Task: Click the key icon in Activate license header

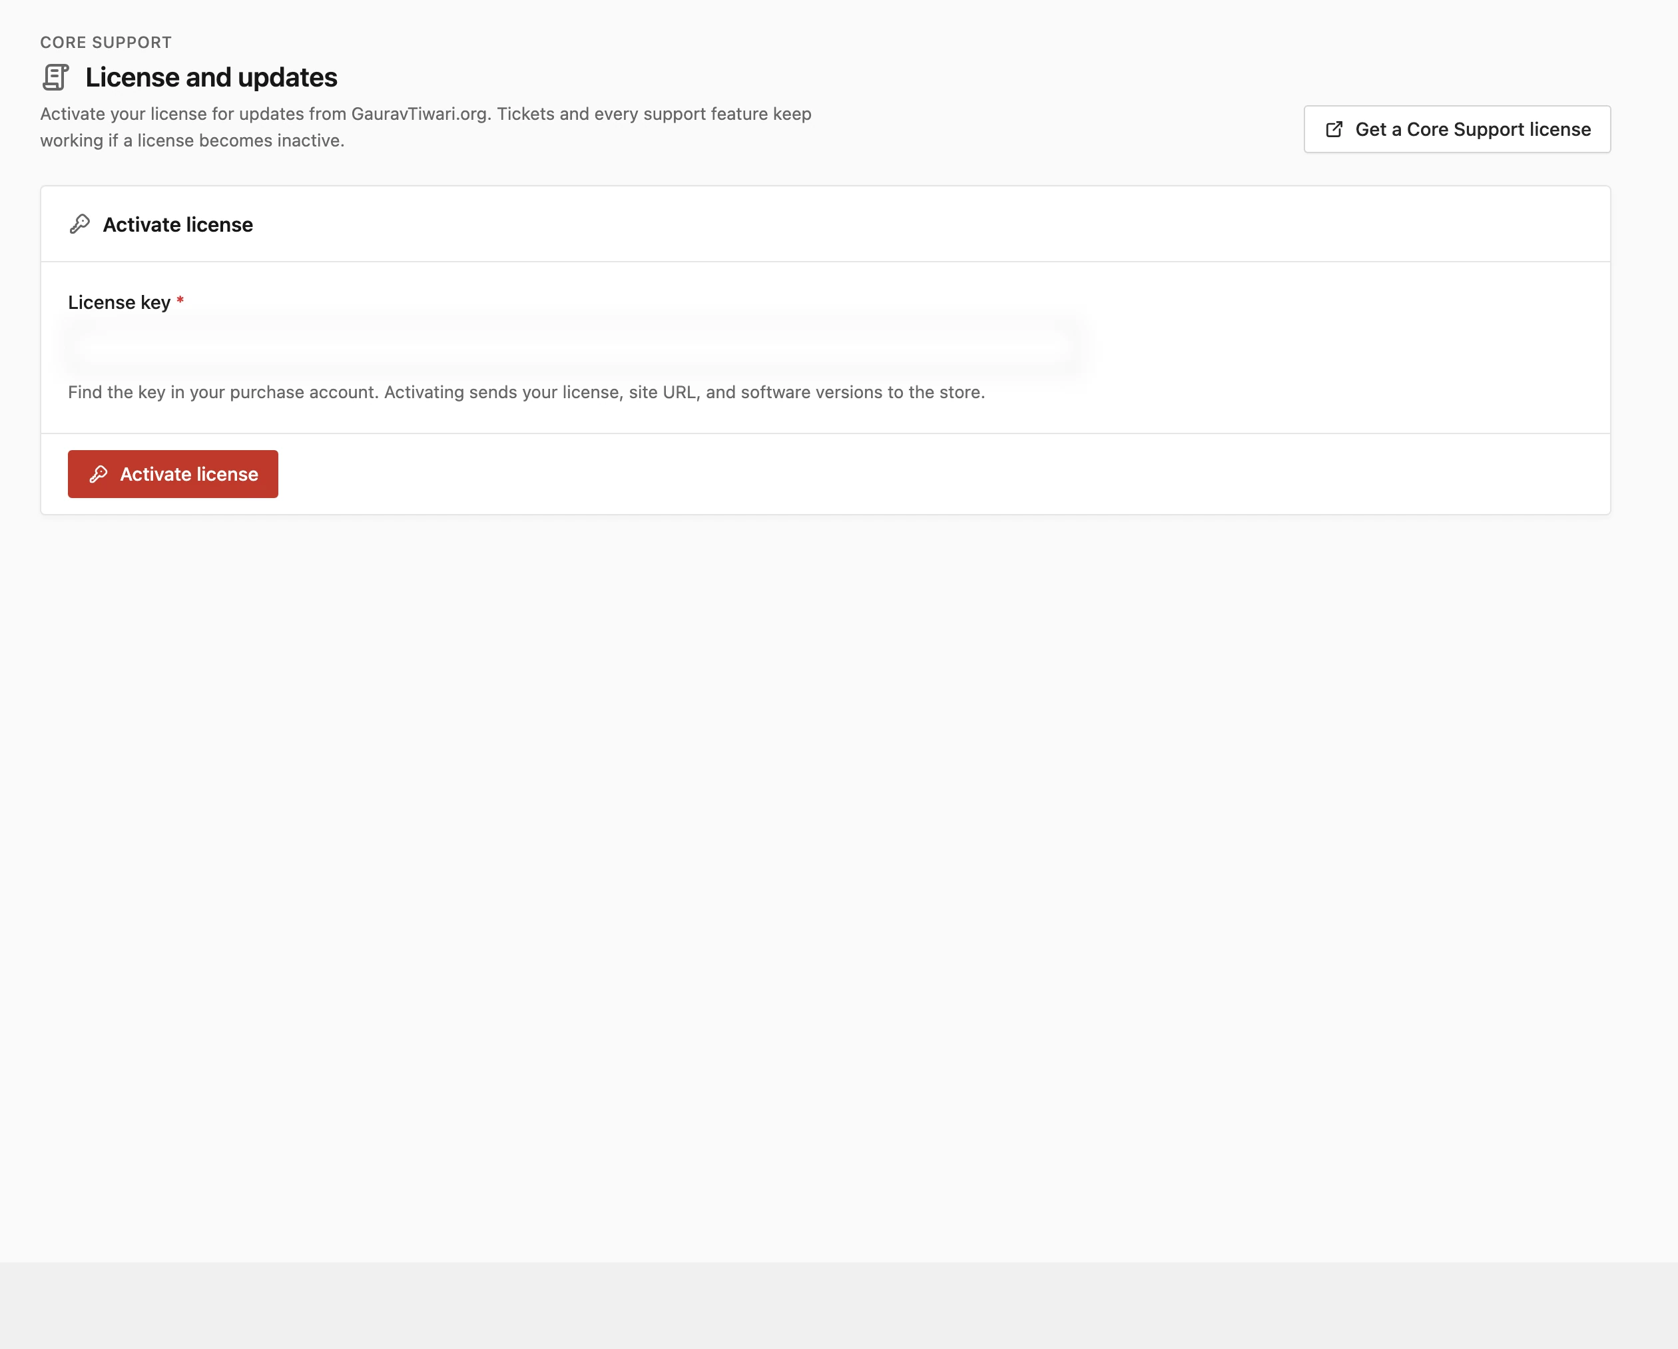Action: (79, 224)
